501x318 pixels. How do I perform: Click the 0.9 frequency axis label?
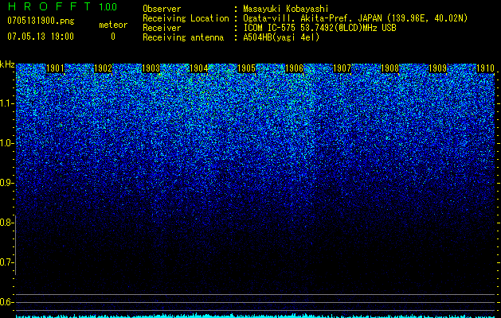7,183
